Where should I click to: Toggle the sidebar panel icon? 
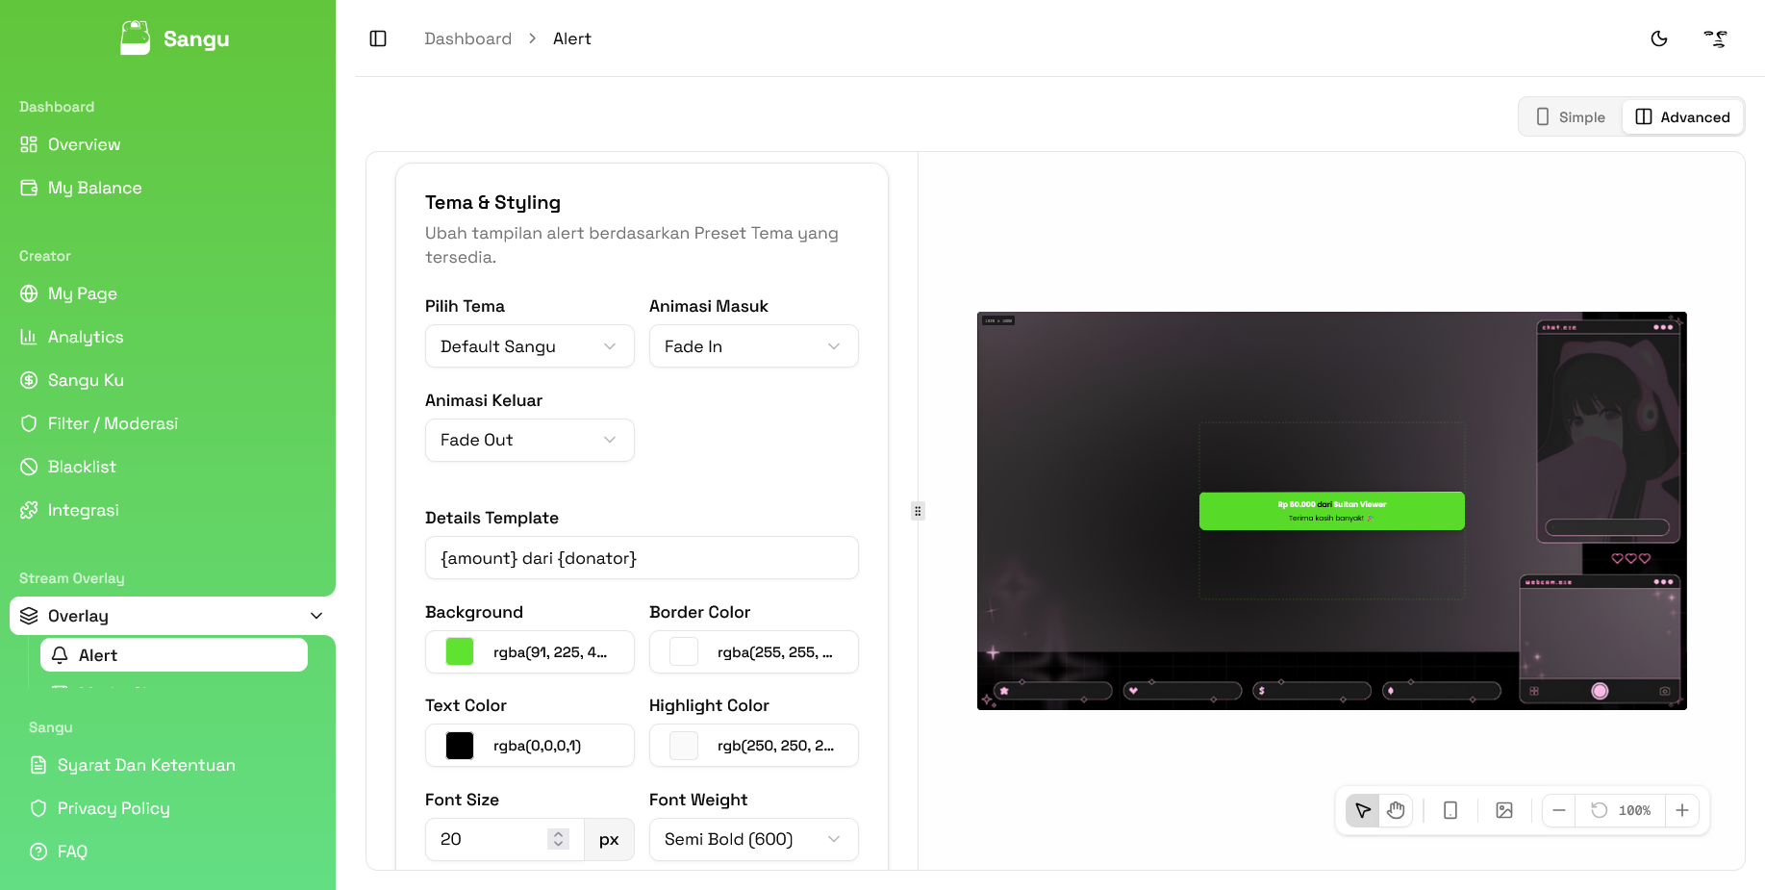(x=378, y=38)
